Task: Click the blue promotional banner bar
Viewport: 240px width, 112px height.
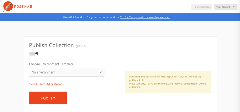Action: (x=120, y=17)
